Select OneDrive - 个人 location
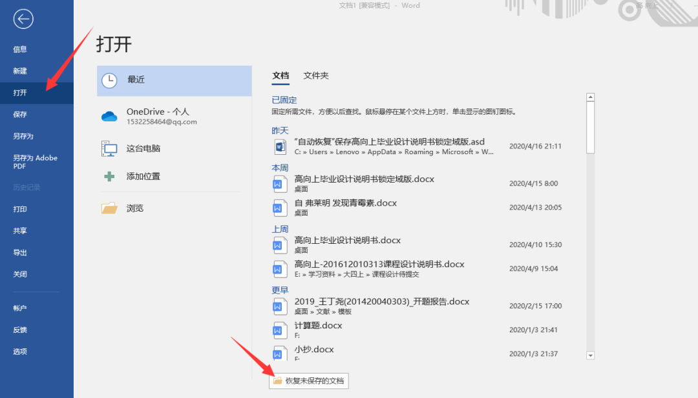Viewport: 698px width, 398px height. 174,116
